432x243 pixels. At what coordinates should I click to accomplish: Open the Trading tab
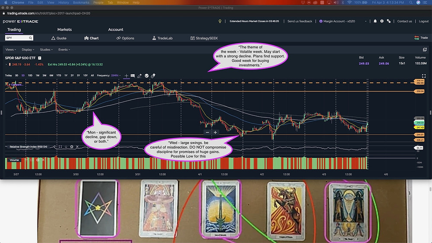click(x=14, y=29)
